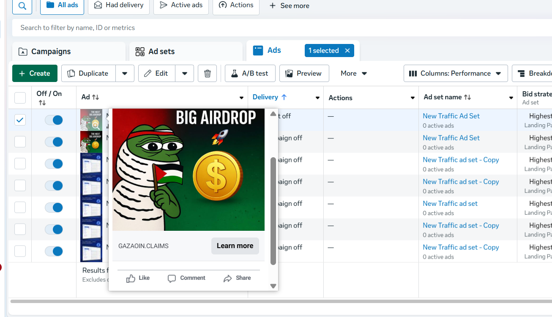Open the Edit options dropdown arrow
The height and width of the screenshot is (317, 552).
184,74
